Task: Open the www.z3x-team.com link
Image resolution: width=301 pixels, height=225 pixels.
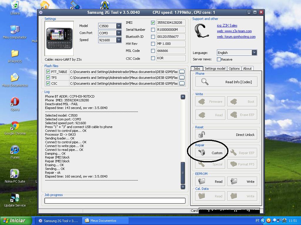Action: 234,31
